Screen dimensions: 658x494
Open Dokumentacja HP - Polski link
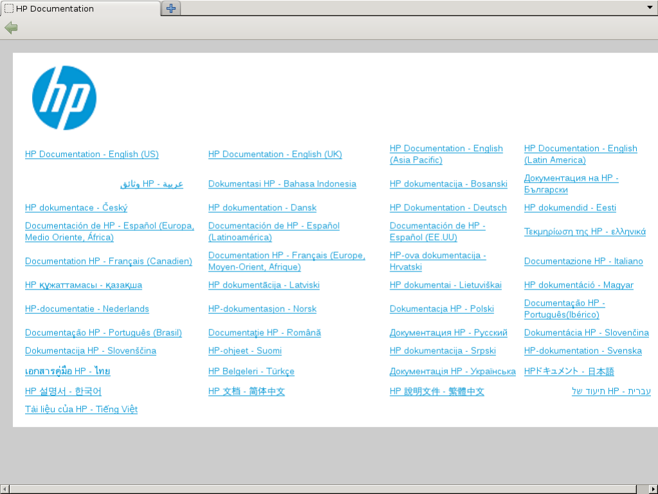(x=441, y=309)
